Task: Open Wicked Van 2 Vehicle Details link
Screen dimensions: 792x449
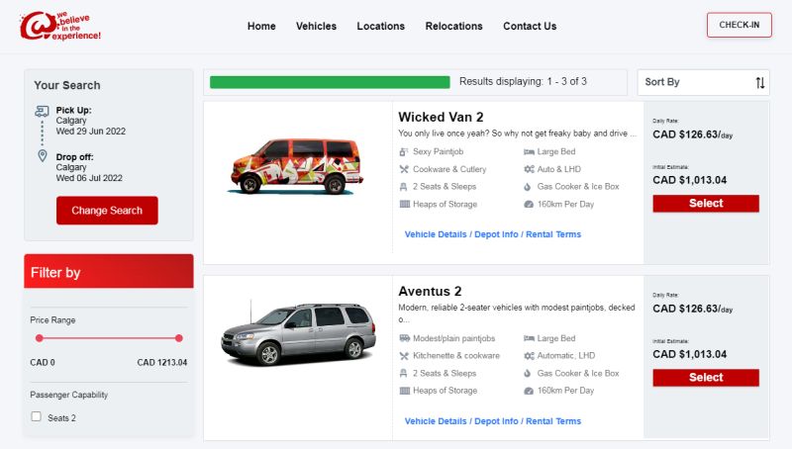Action: pyautogui.click(x=436, y=234)
